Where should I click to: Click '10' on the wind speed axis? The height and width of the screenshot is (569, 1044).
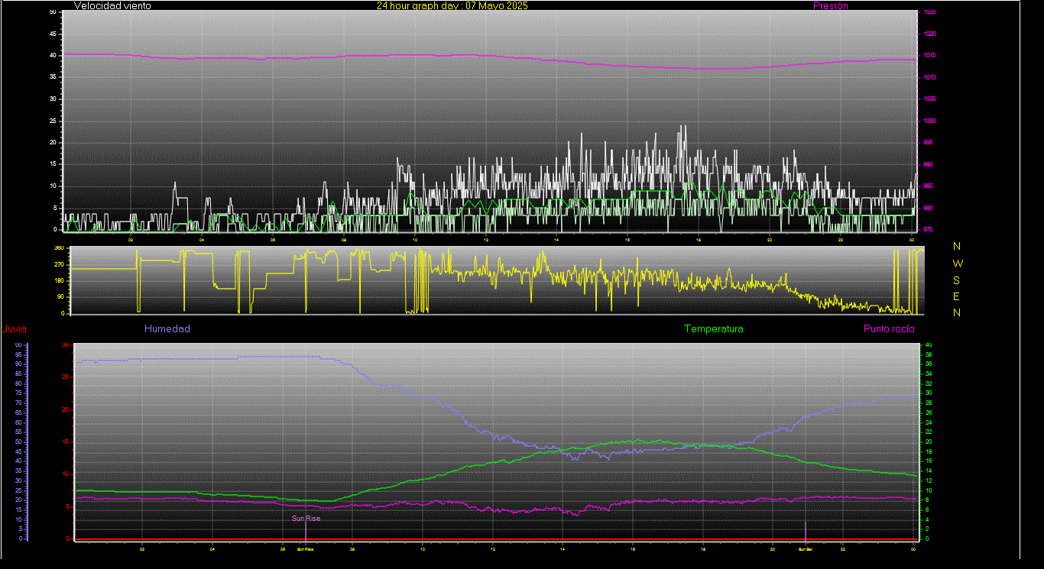pyautogui.click(x=53, y=186)
